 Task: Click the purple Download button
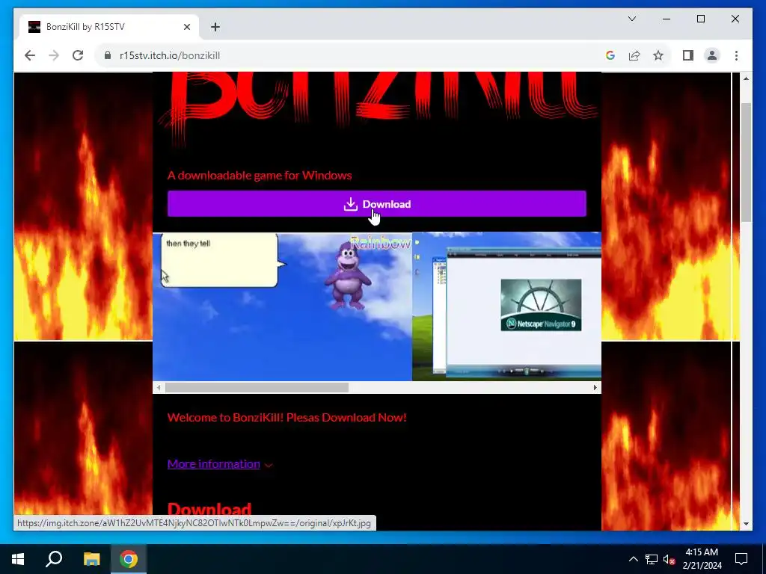pyautogui.click(x=377, y=204)
